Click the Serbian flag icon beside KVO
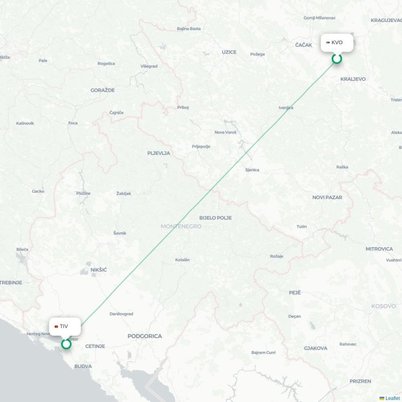 tap(328, 43)
